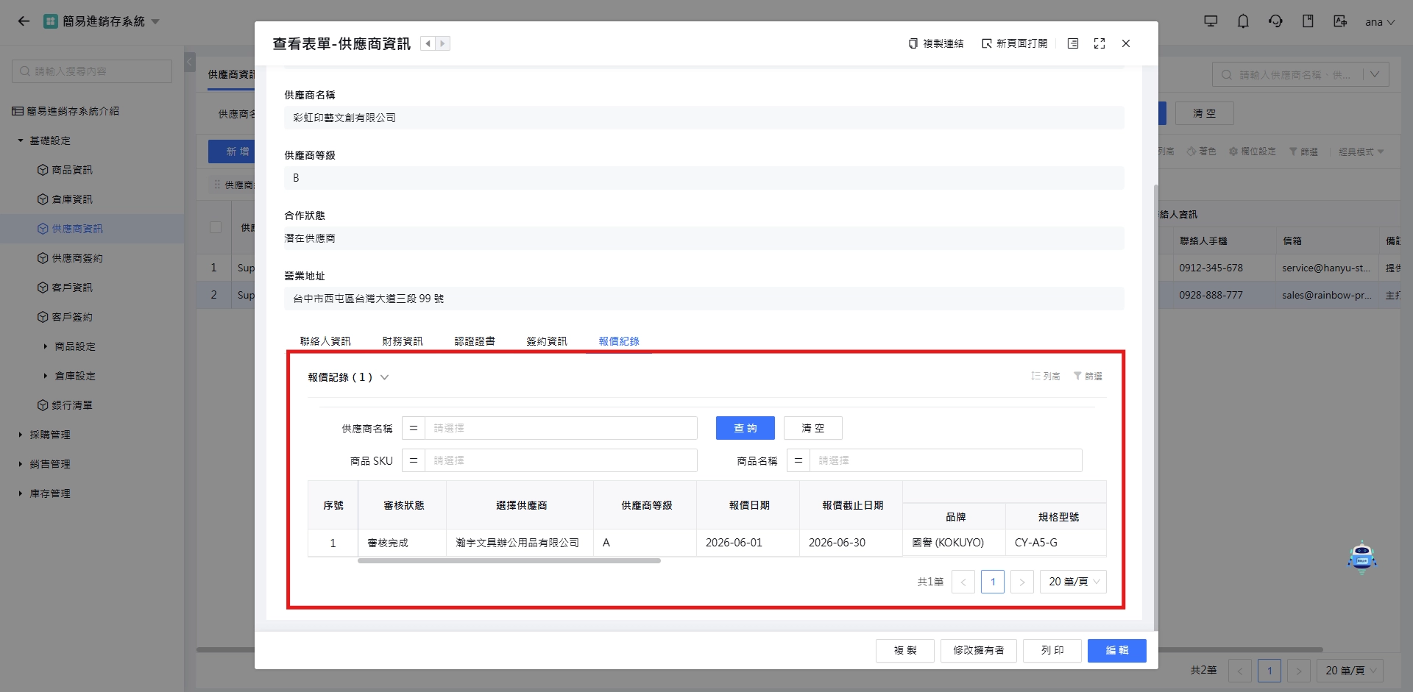Go to next record arrow beside form title
The width and height of the screenshot is (1413, 692).
(x=442, y=43)
